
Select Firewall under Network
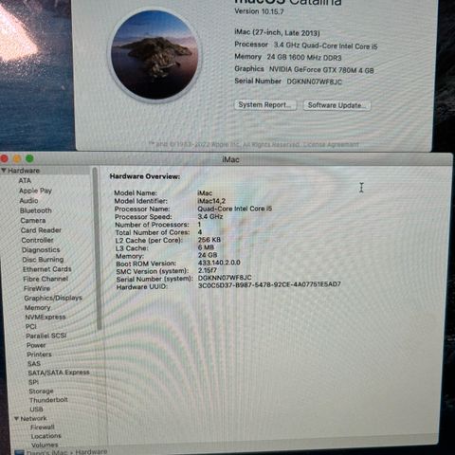[43, 428]
